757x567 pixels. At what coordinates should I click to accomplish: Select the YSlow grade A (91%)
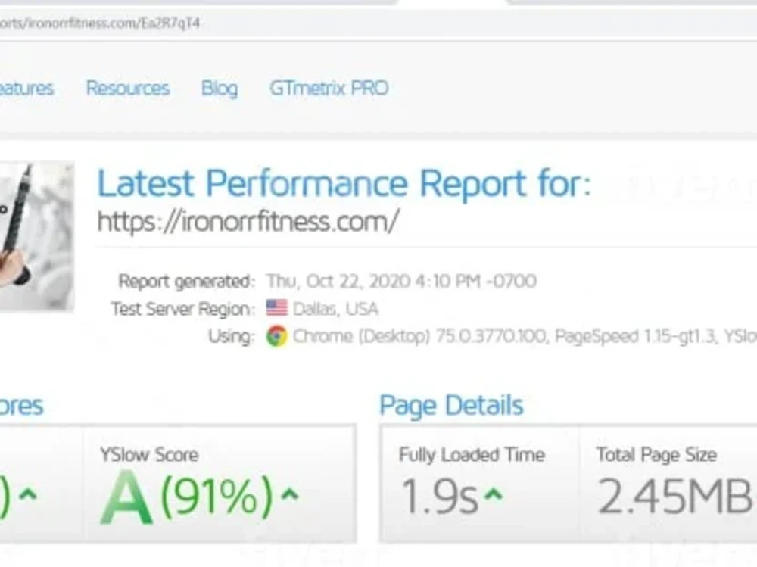tap(187, 497)
